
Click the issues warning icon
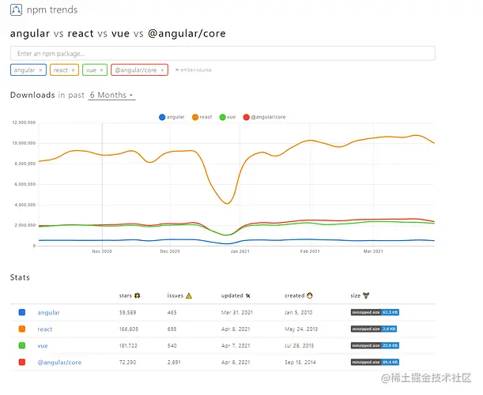tap(189, 295)
